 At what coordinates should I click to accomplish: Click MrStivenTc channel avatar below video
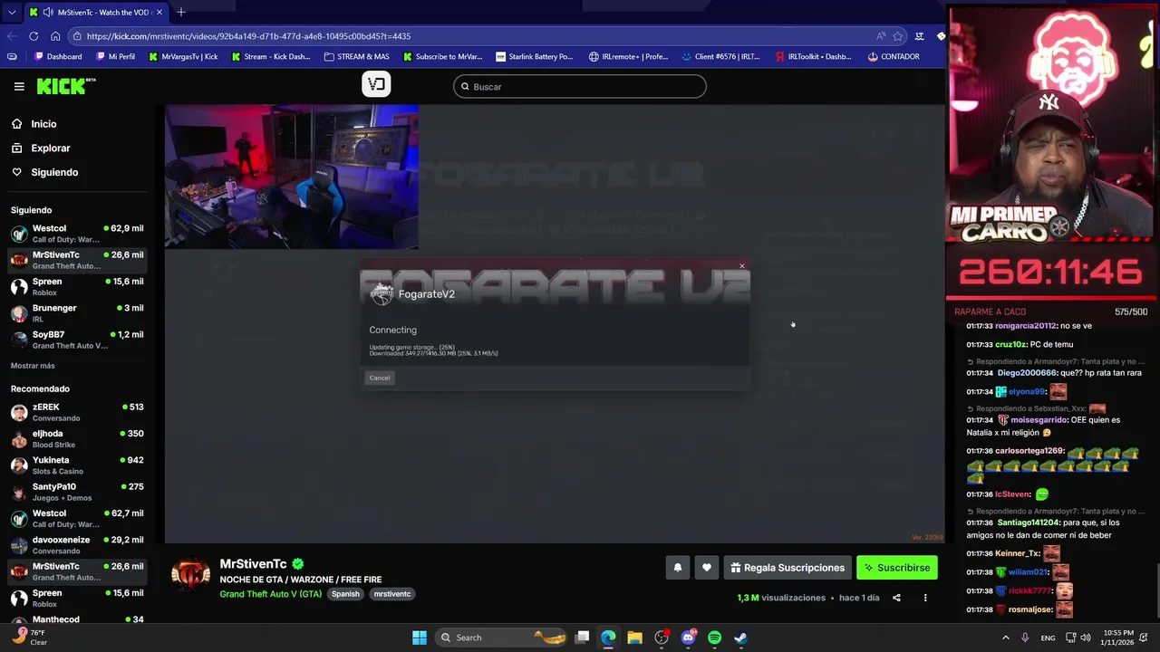[190, 574]
